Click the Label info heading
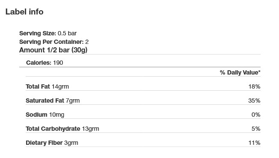This screenshot has height=158, width=279. tap(24, 12)
